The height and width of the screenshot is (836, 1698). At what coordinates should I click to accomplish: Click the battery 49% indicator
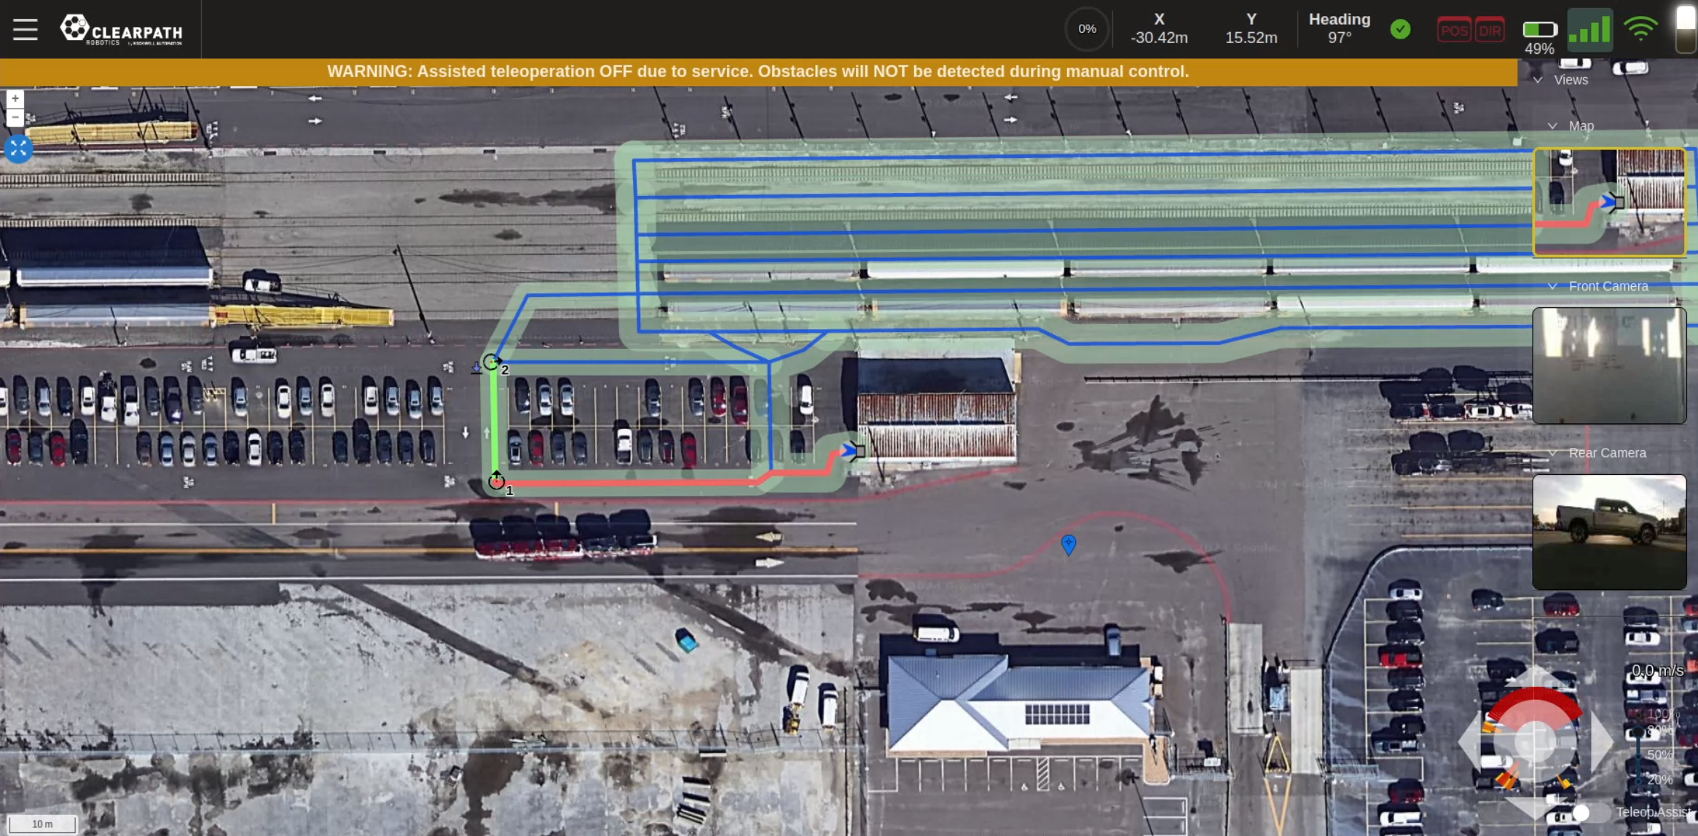pyautogui.click(x=1539, y=31)
